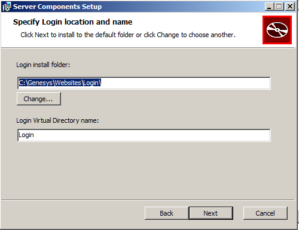Image resolution: width=299 pixels, height=230 pixels.
Task: Click the 'Server Components Setup' title text
Action: point(57,7)
